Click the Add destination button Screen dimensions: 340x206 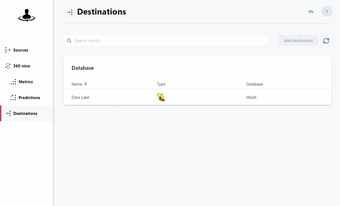click(x=298, y=41)
